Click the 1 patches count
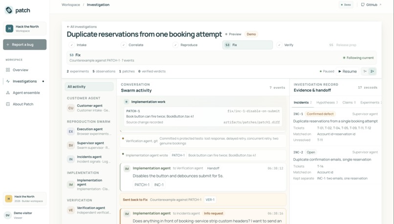The image size is (394, 224). [x=127, y=71]
